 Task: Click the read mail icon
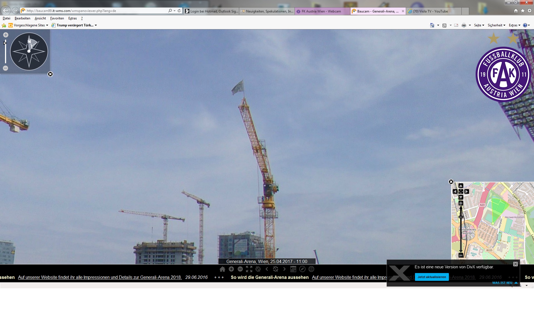456,25
